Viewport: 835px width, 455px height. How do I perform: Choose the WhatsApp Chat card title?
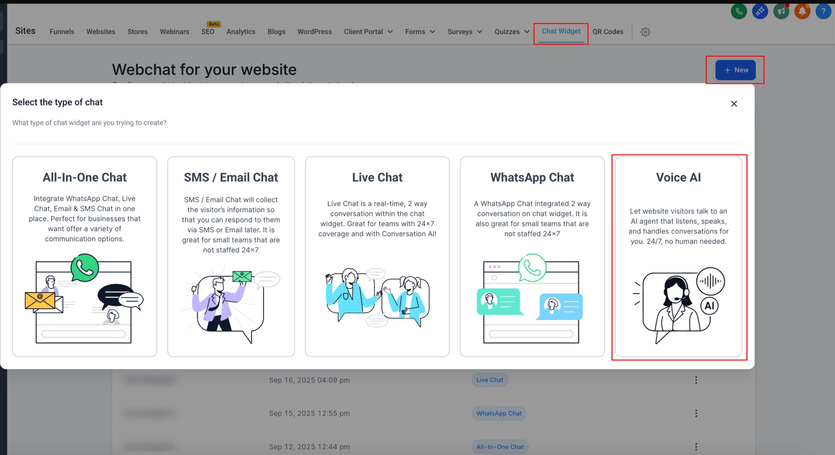pyautogui.click(x=532, y=177)
